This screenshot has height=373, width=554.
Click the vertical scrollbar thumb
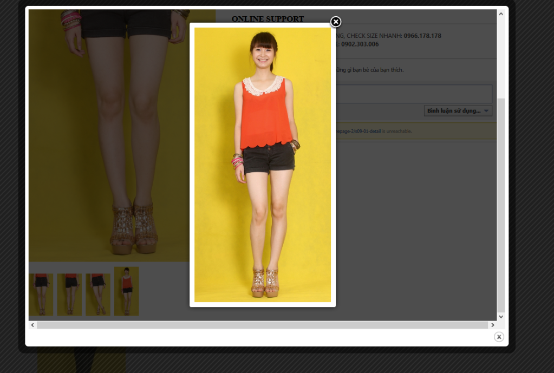point(501,205)
